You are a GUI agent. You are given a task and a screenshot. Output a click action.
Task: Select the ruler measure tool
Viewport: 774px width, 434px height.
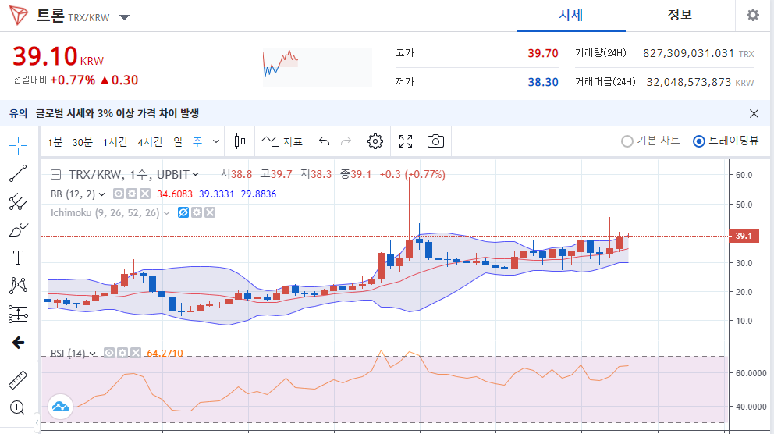point(18,379)
